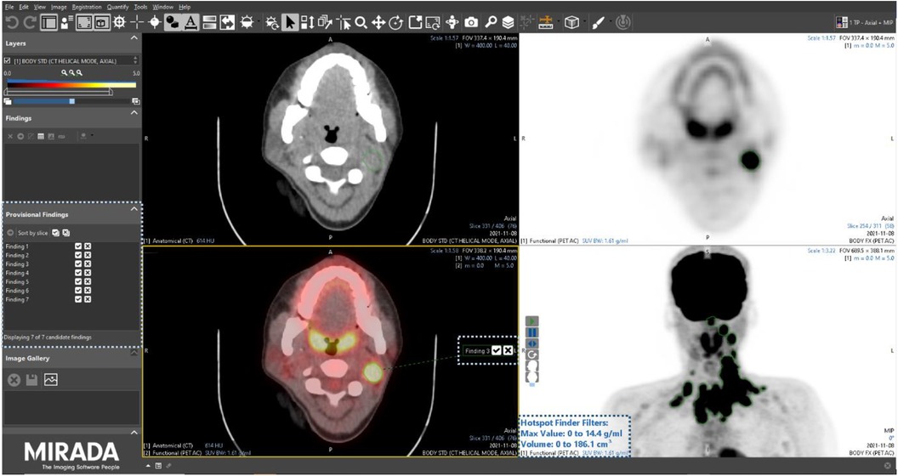Collapse the Findings panel
Viewport: 898px width, 476px height.
(134, 113)
